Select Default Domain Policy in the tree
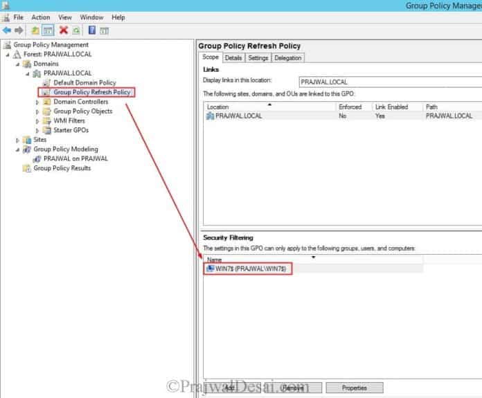Screen dimensions: 482x398 (x=84, y=82)
